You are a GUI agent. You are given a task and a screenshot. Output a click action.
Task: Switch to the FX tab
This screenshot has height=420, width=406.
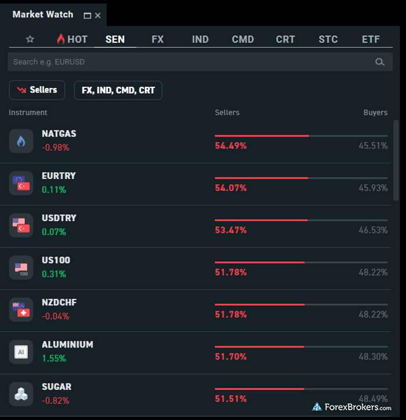click(x=157, y=39)
